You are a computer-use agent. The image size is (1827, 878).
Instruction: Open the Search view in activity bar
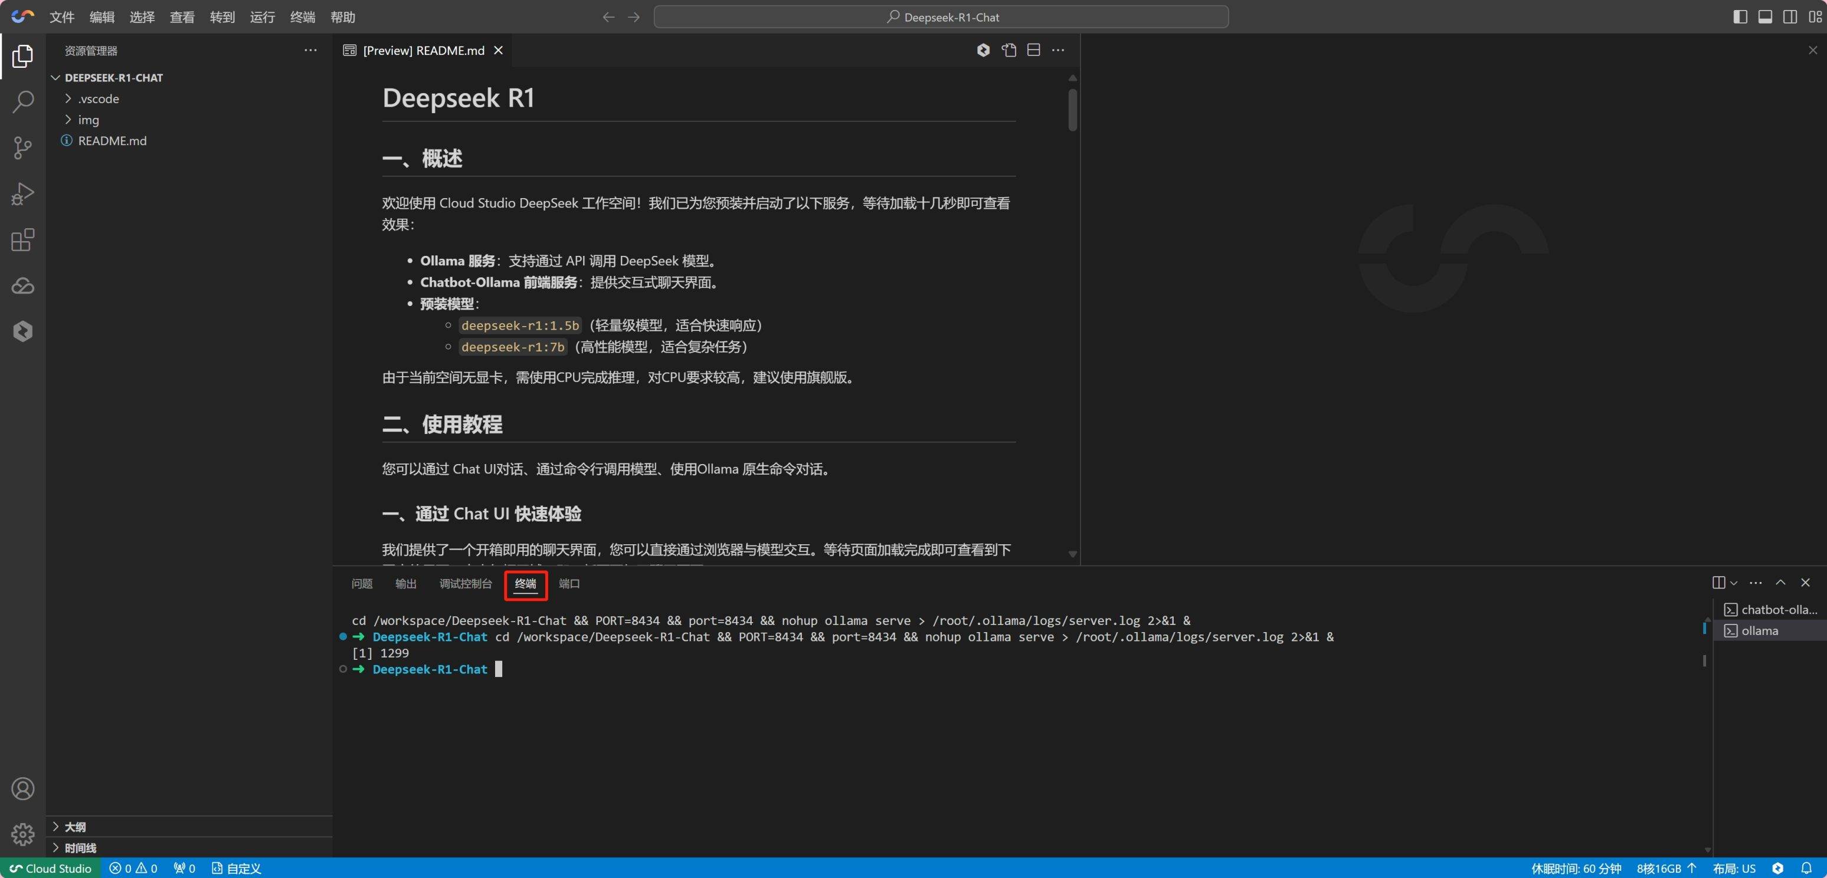[x=22, y=101]
